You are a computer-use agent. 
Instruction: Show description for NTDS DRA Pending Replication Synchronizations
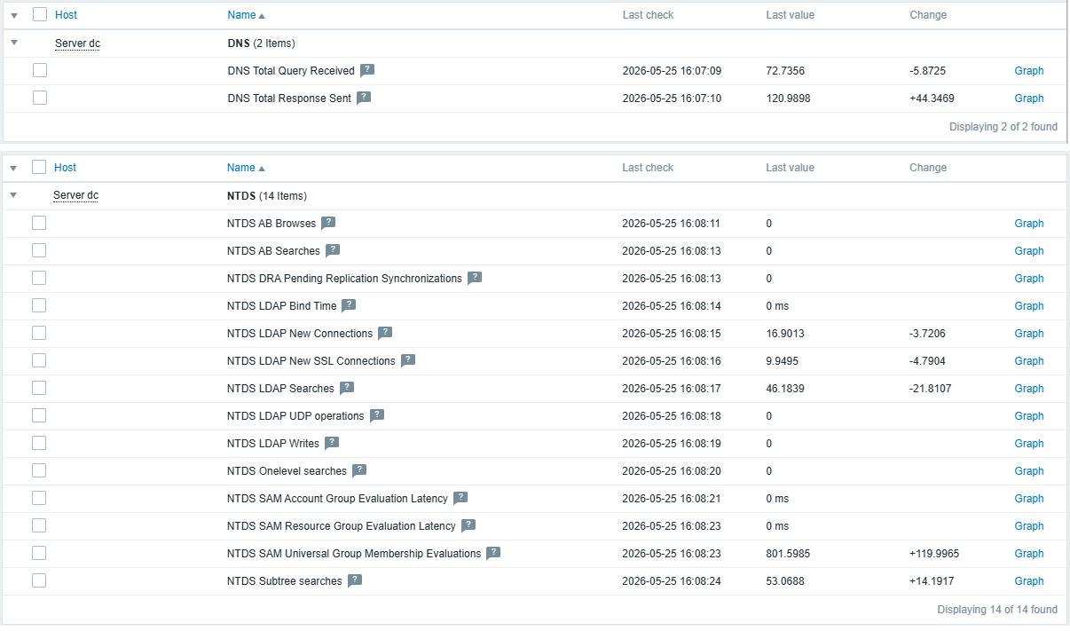475,279
